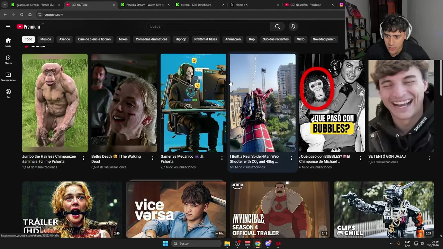The image size is (443, 249).
Task: Switch to Petakka Stream browser tab
Action: click(145, 5)
